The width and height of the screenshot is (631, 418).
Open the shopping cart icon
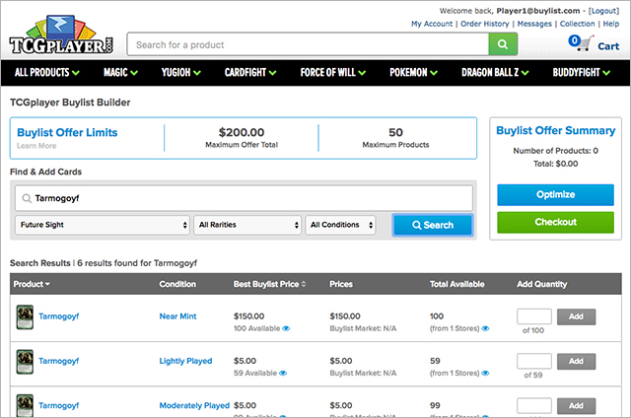(582, 43)
